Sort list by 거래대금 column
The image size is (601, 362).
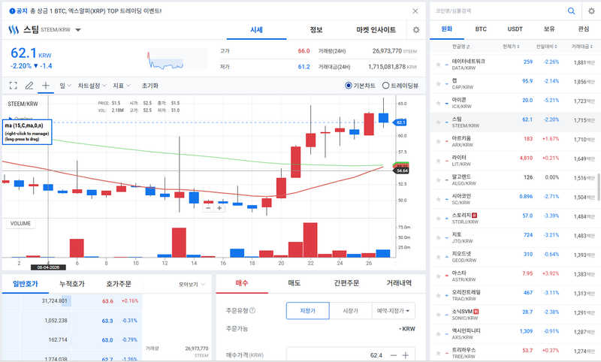coord(581,47)
